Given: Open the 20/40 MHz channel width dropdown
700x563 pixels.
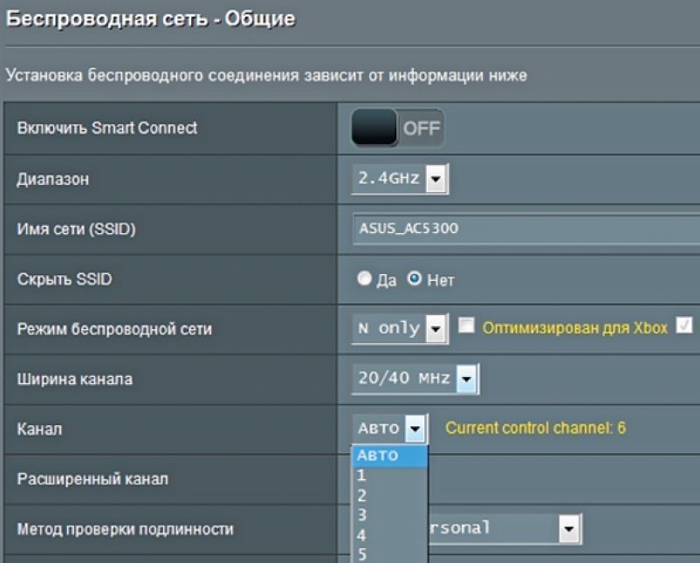Looking at the screenshot, I should tap(467, 378).
